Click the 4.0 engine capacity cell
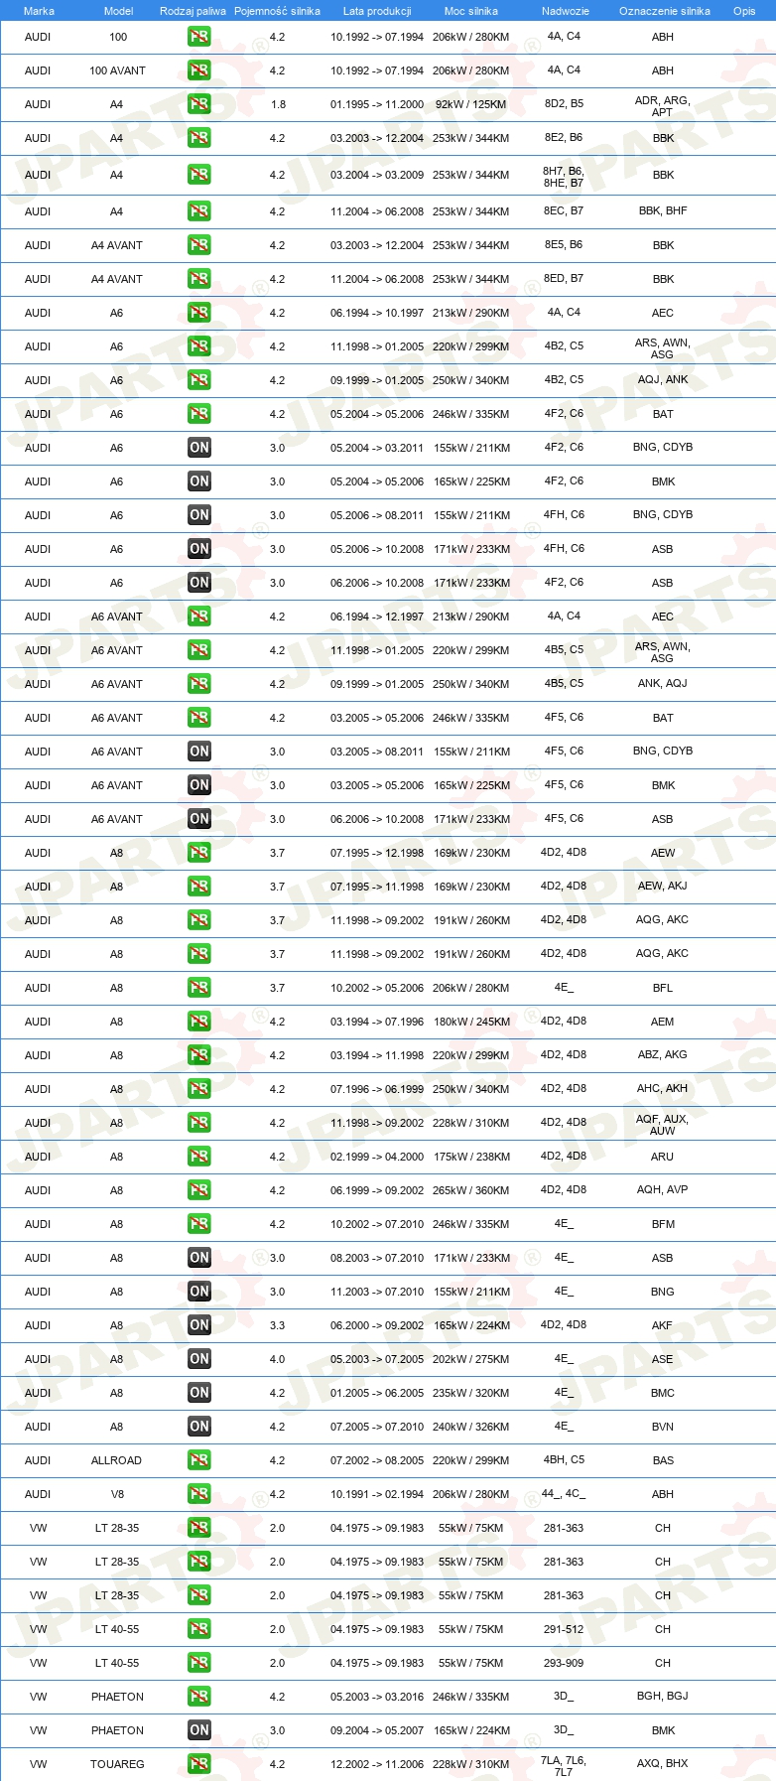 (277, 1359)
